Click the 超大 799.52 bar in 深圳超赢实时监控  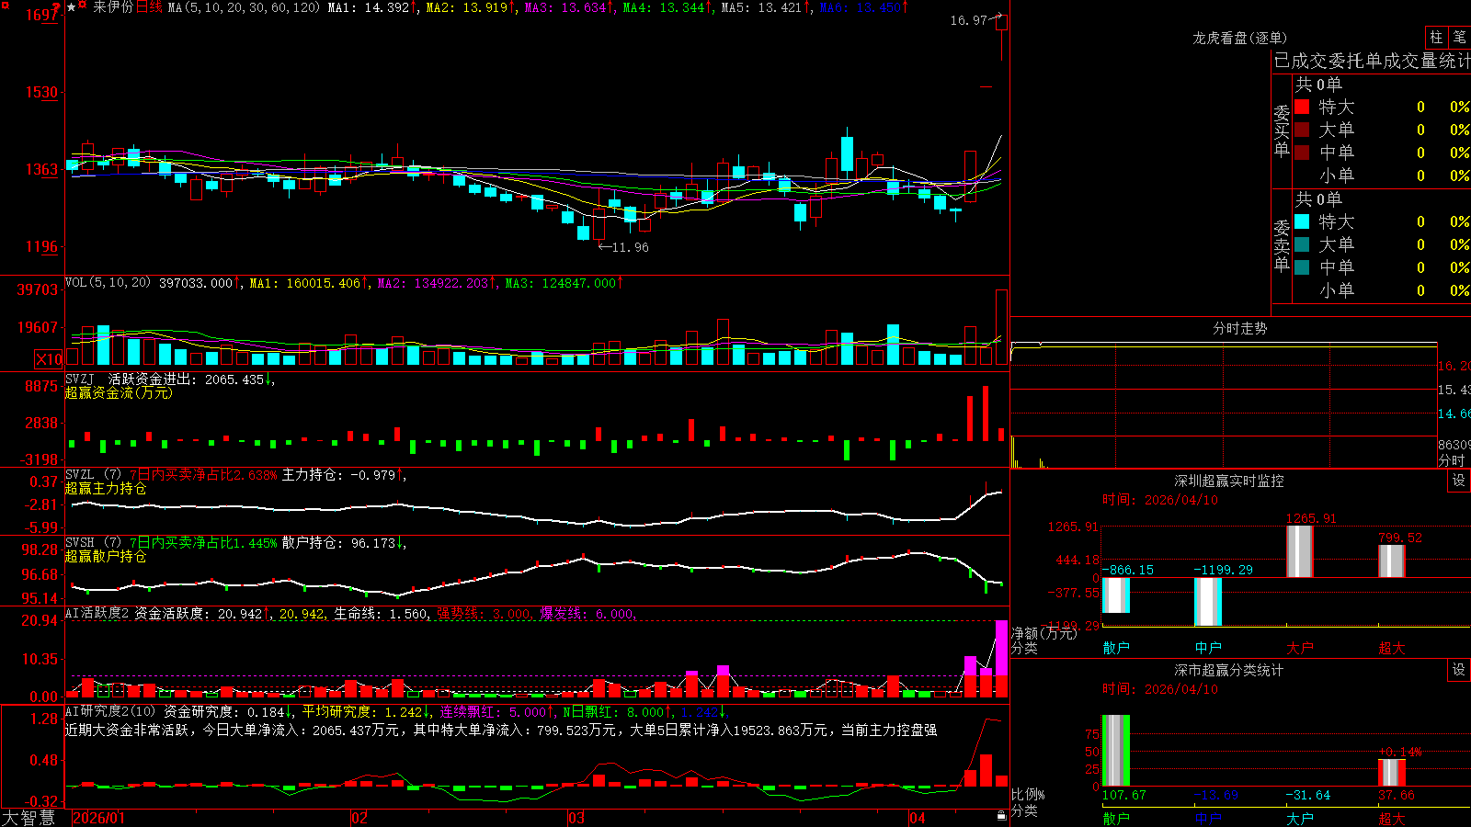[1391, 561]
